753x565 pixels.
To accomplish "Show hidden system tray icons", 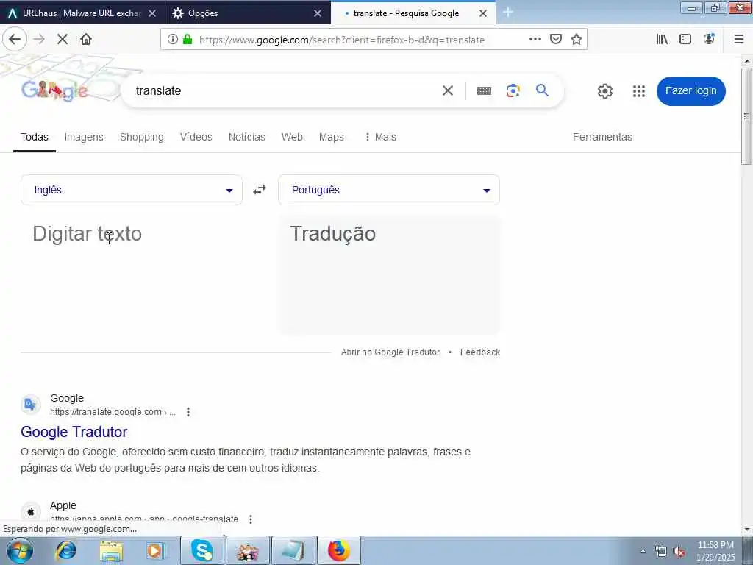I will point(643,552).
